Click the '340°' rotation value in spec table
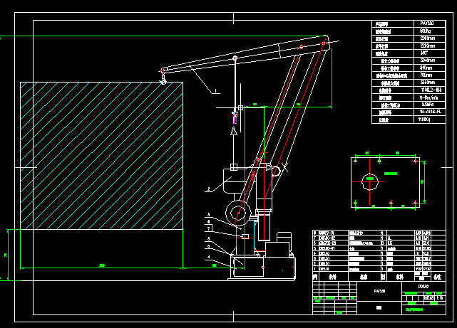The height and width of the screenshot is (328, 457). [x=424, y=53]
